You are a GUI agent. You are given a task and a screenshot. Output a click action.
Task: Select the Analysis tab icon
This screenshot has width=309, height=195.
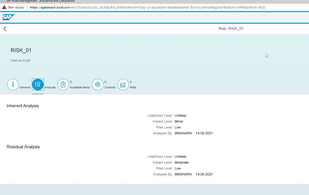38,84
